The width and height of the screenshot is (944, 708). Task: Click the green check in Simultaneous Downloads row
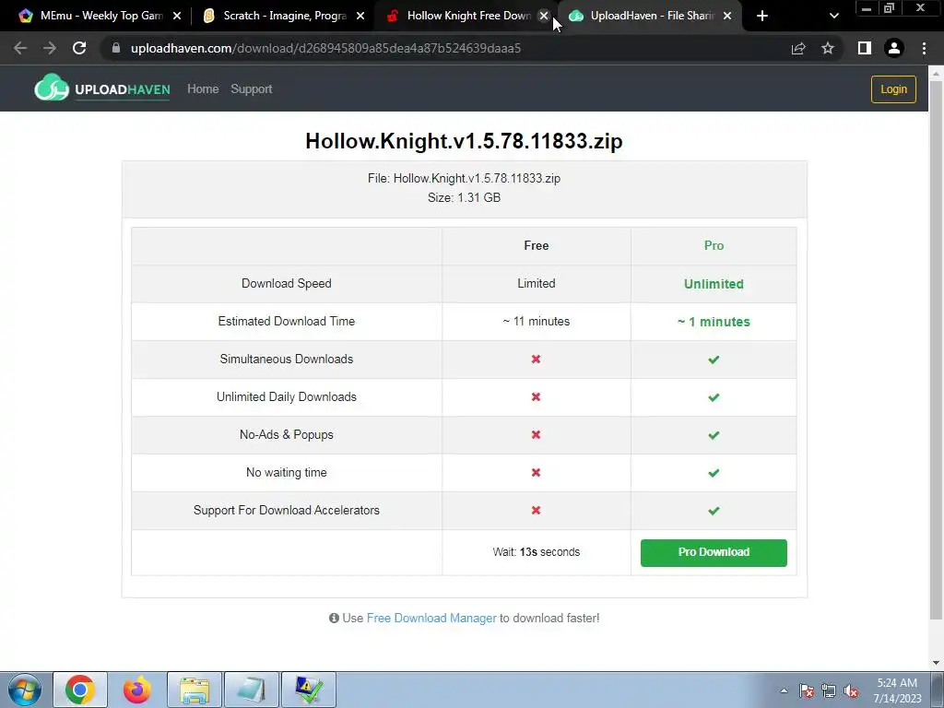point(714,360)
